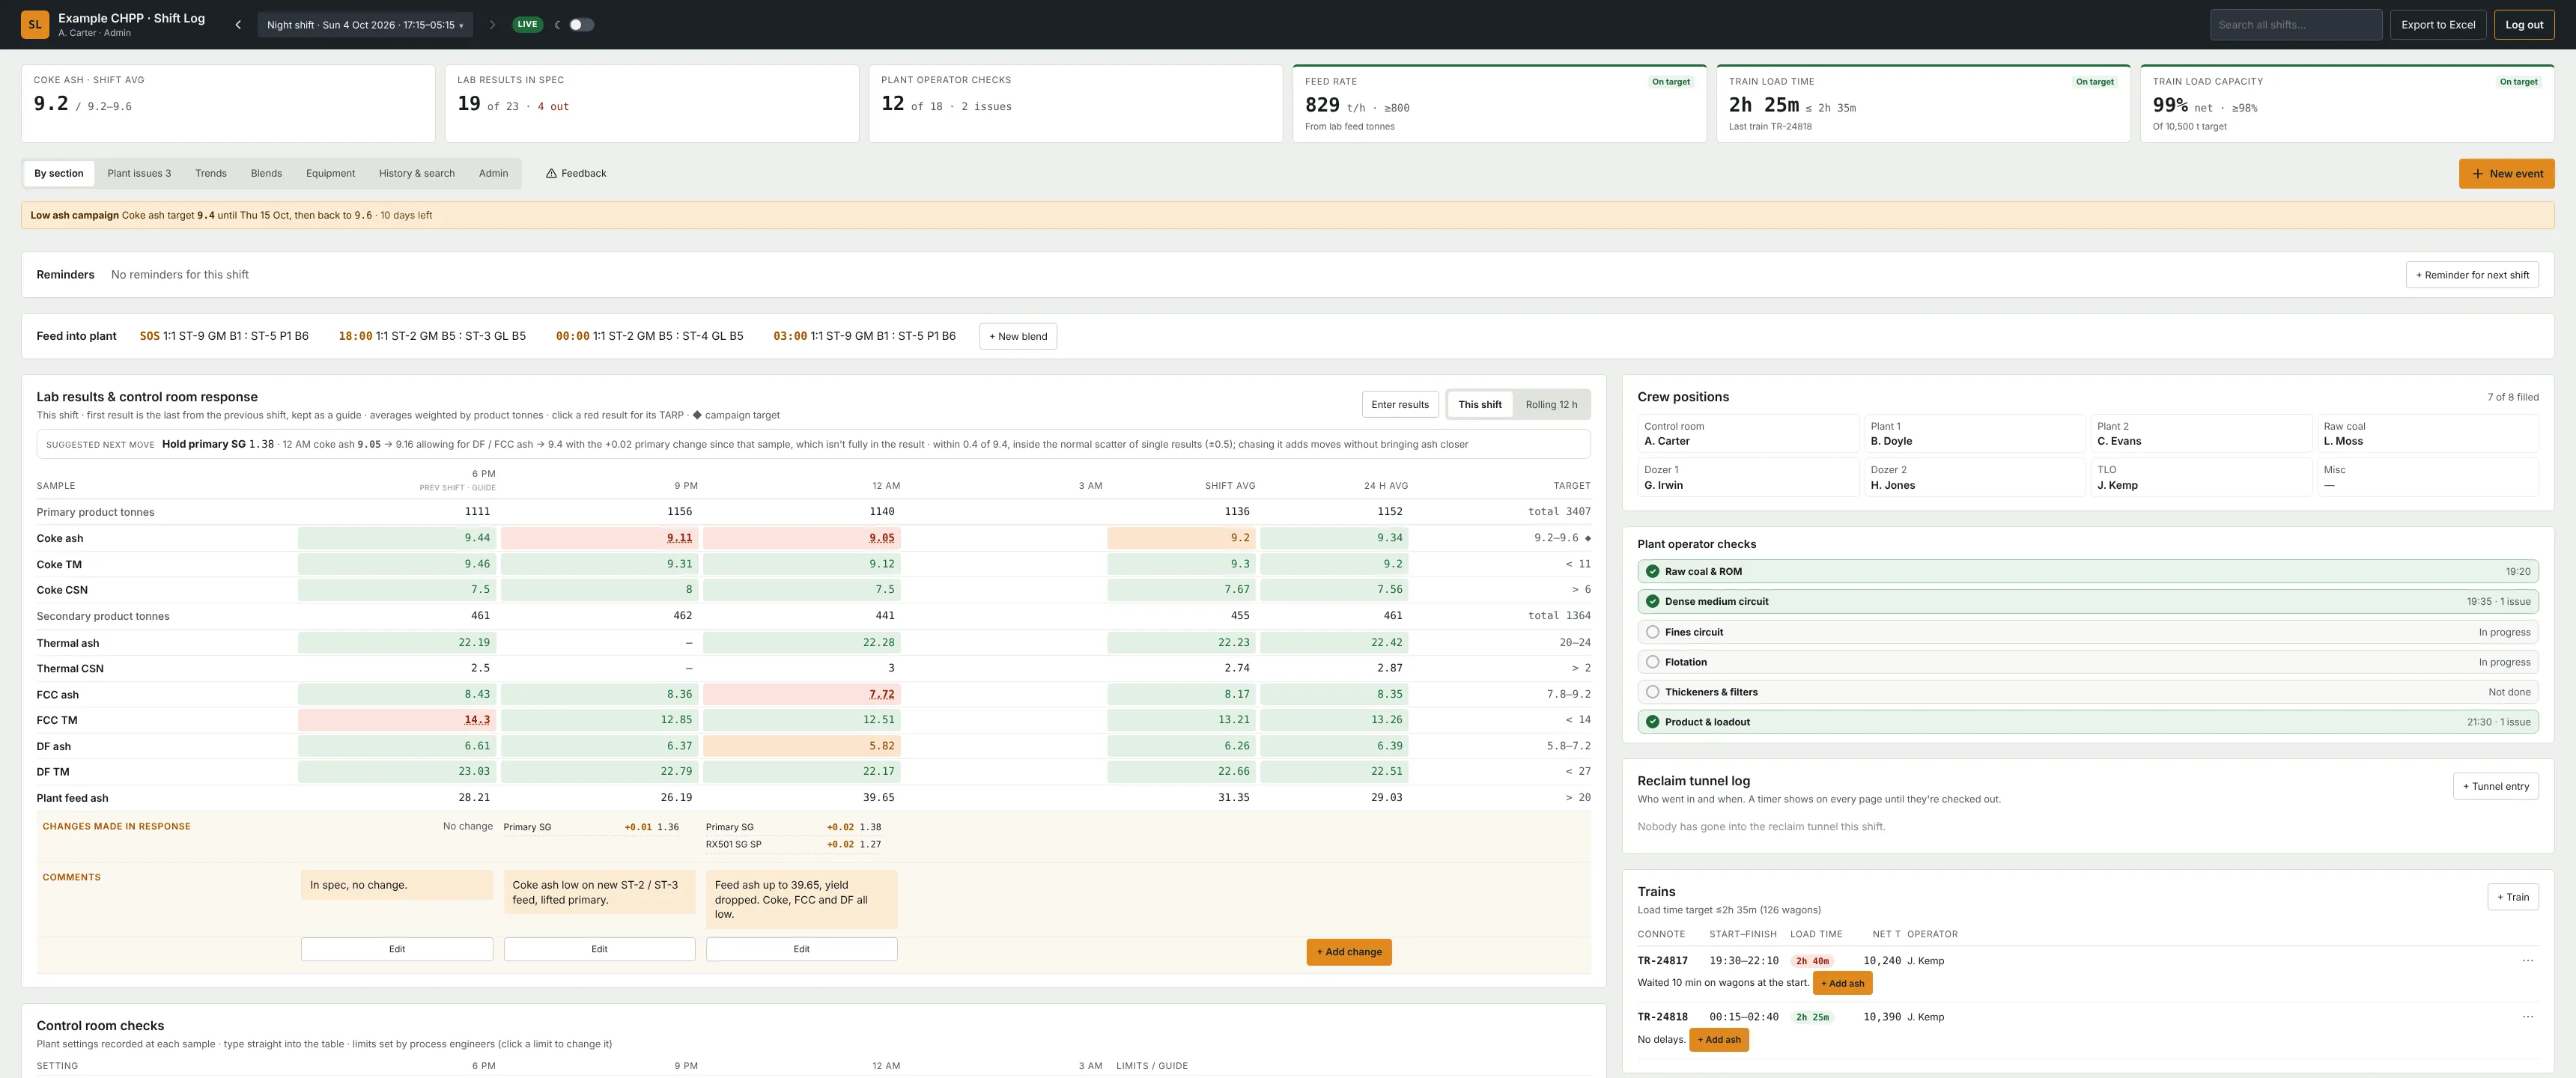
Task: Switch to Rolling 12 h view
Action: pyautogui.click(x=1551, y=405)
